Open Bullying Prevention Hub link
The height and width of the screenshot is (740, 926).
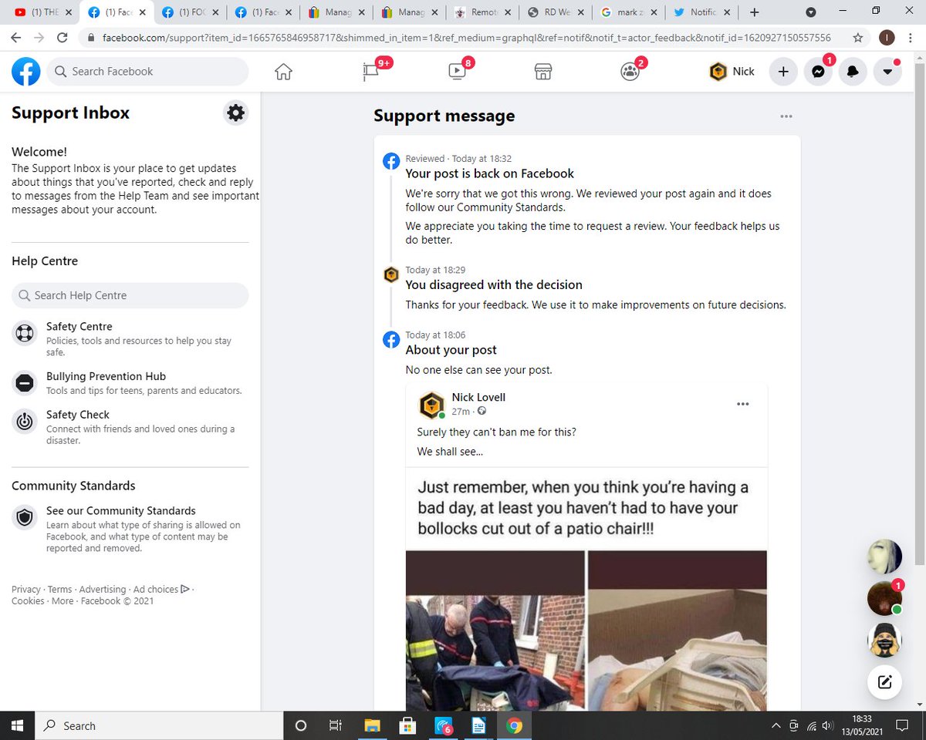point(106,376)
